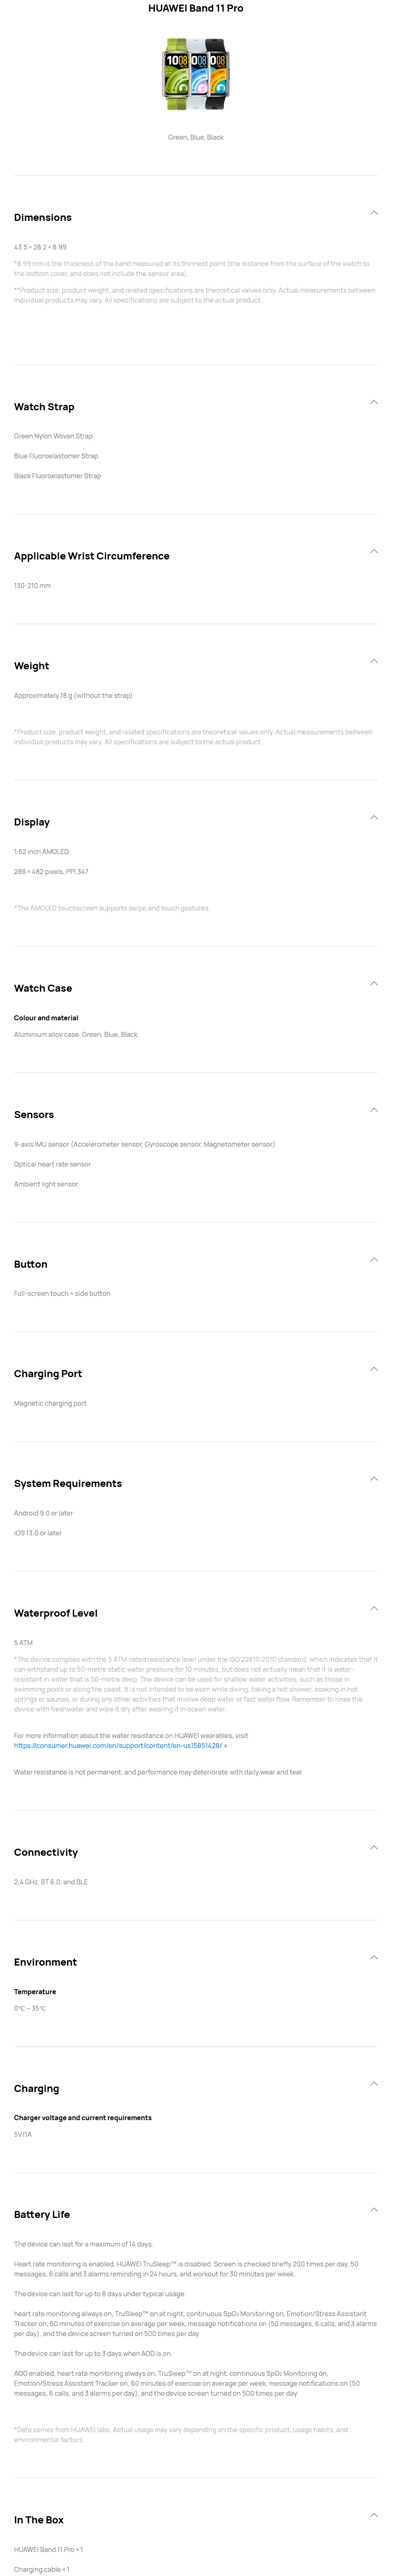Collapse the Connectivity section chevron
The height and width of the screenshot is (2576, 394).
(373, 1847)
